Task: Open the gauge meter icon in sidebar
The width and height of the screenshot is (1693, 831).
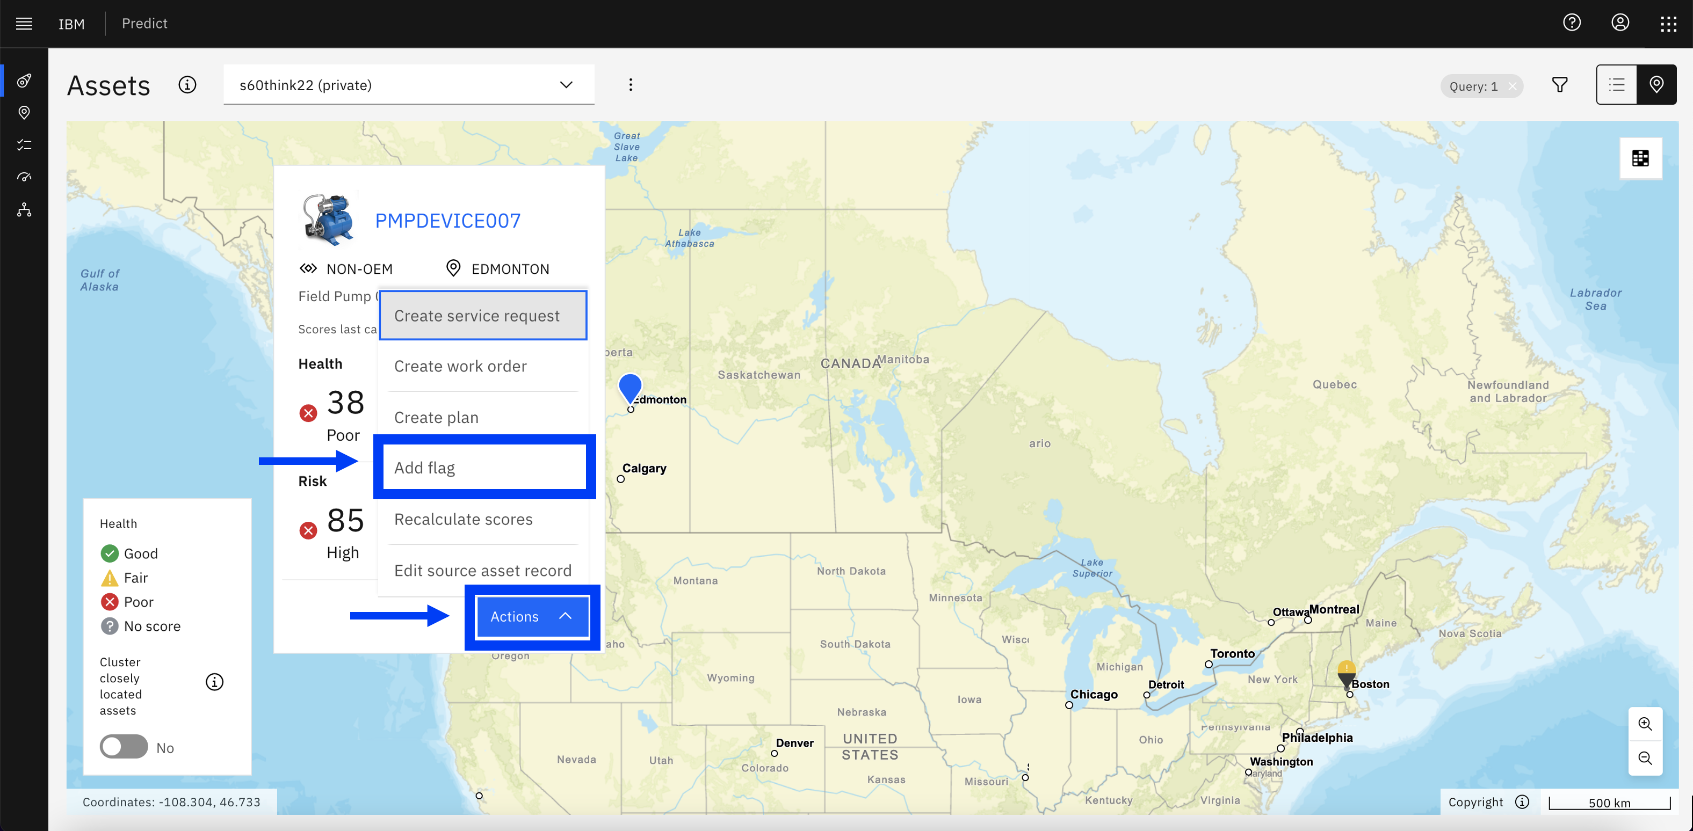Action: [x=24, y=177]
